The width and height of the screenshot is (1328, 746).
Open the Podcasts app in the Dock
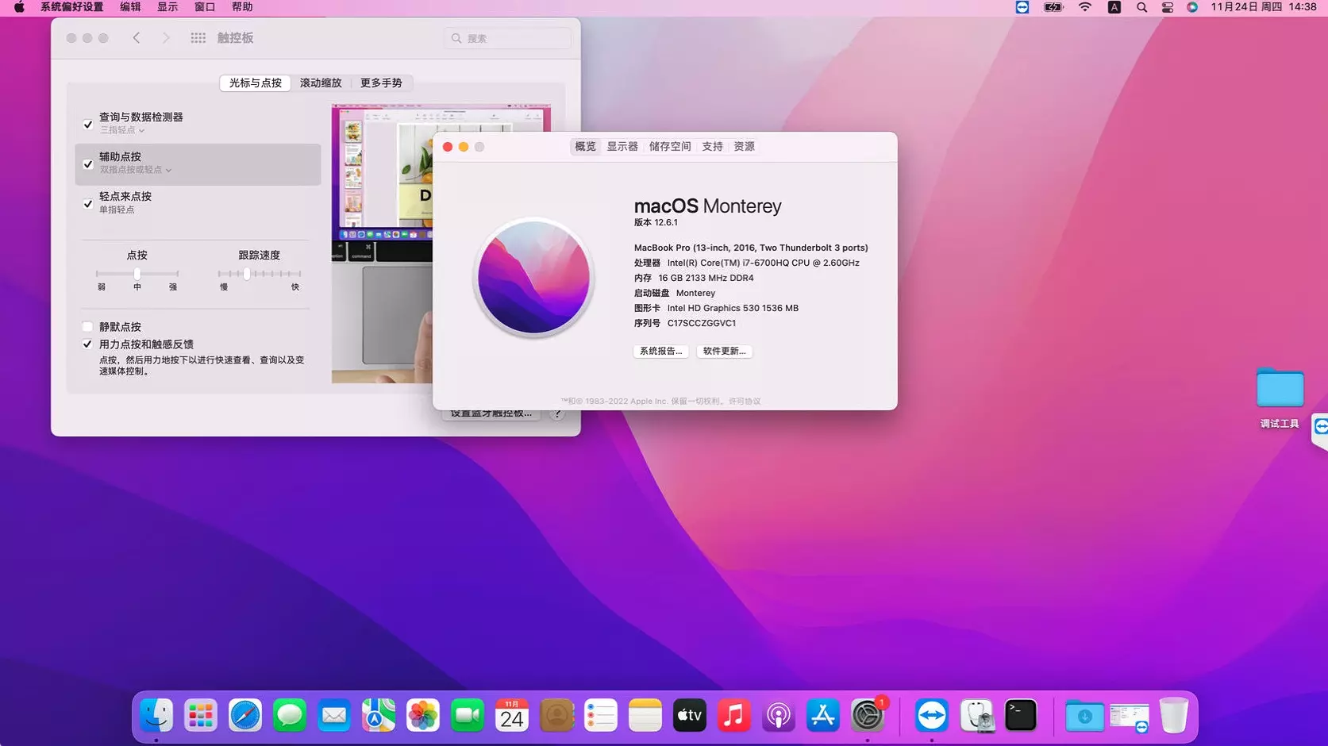779,715
